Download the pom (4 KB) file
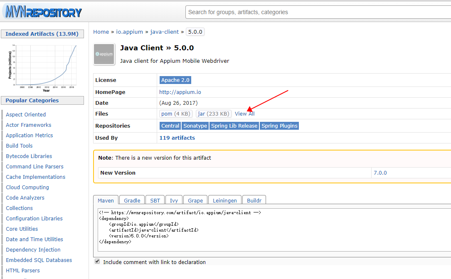 tap(176, 114)
